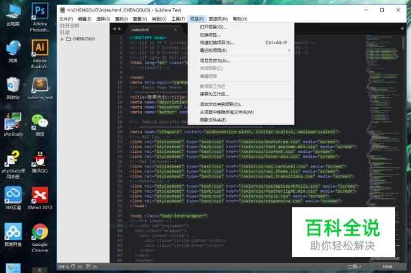411x273 pixels.
Task: Open the 文件(F) menu
Action: point(66,19)
